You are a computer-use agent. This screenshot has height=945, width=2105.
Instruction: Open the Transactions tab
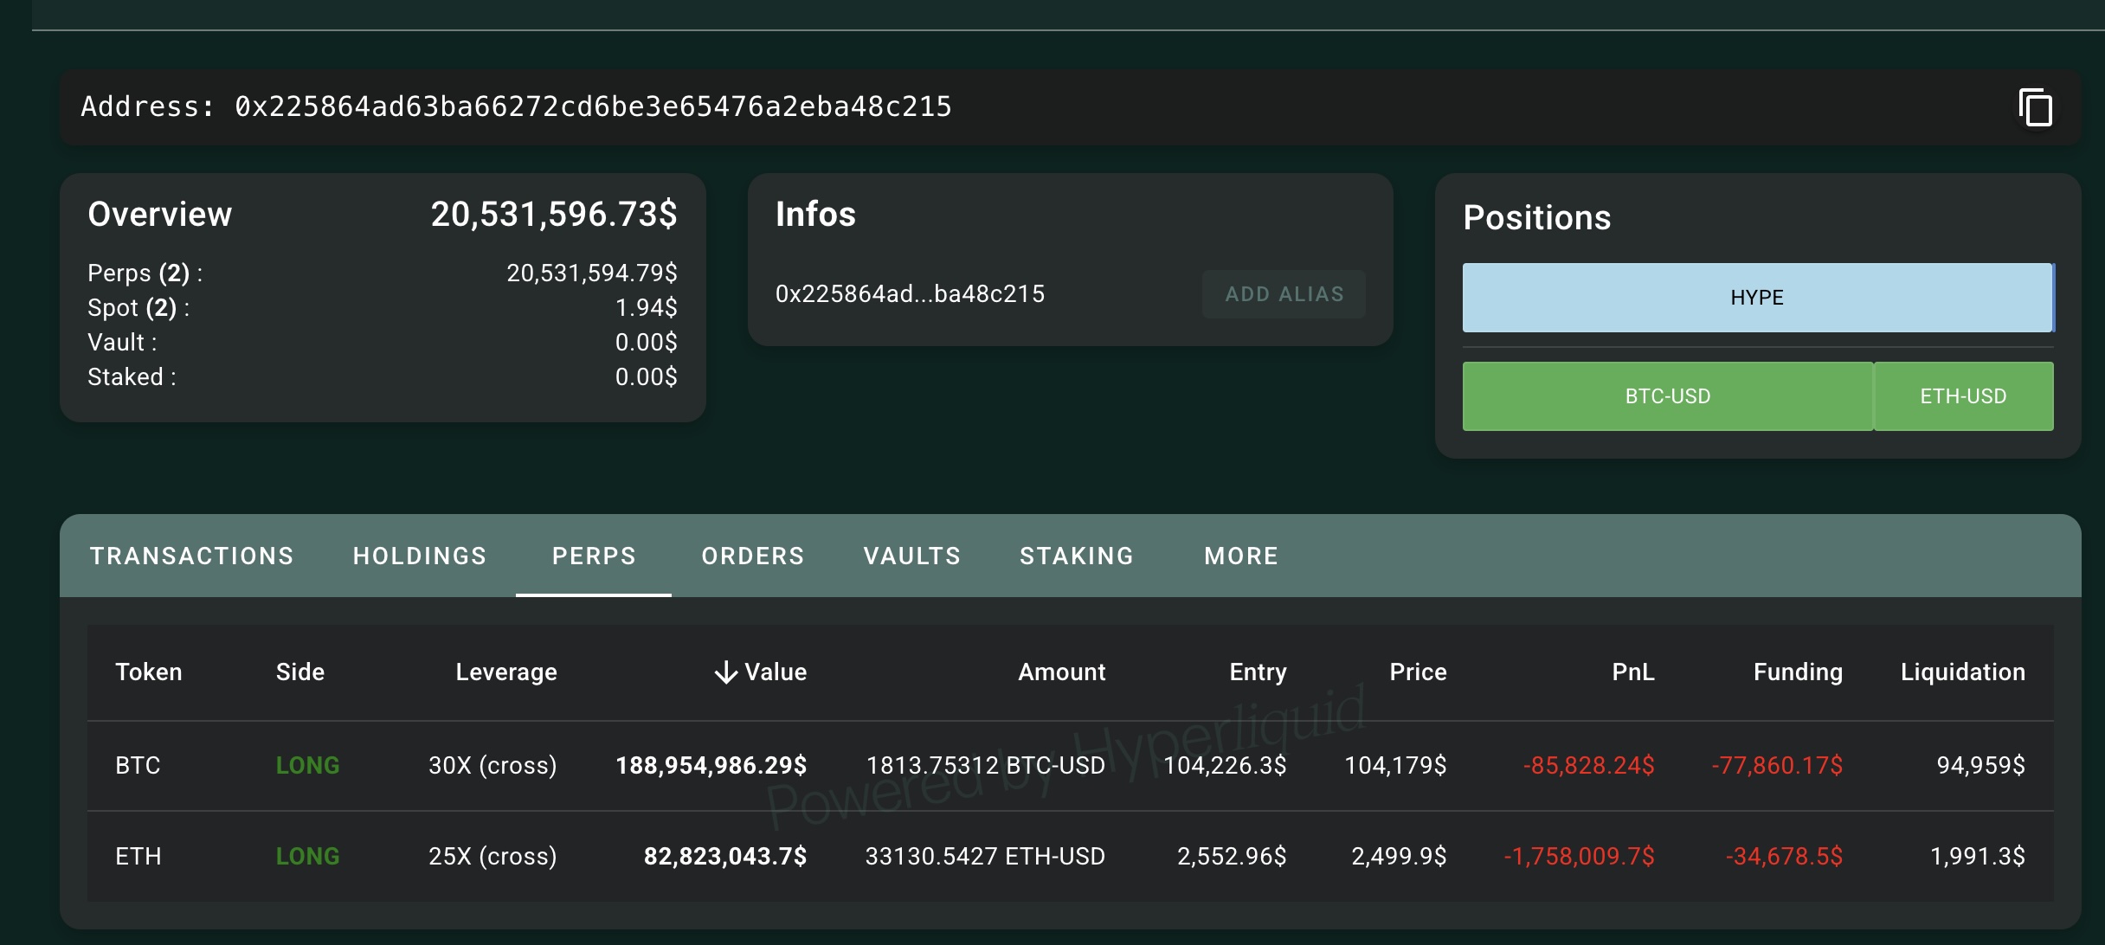pyautogui.click(x=192, y=556)
